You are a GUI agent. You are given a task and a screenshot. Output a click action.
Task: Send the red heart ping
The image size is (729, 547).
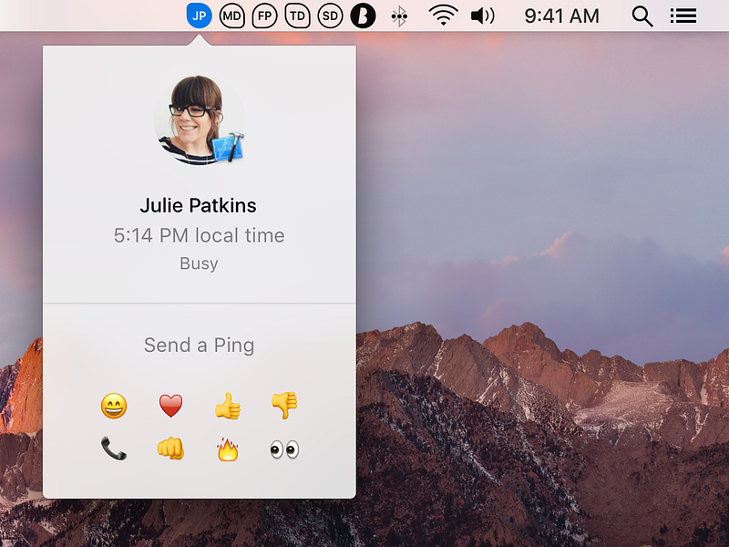[x=170, y=406]
